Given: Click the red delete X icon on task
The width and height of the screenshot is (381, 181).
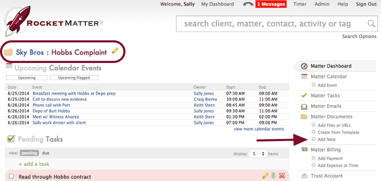Looking at the screenshot, I should [282, 176].
